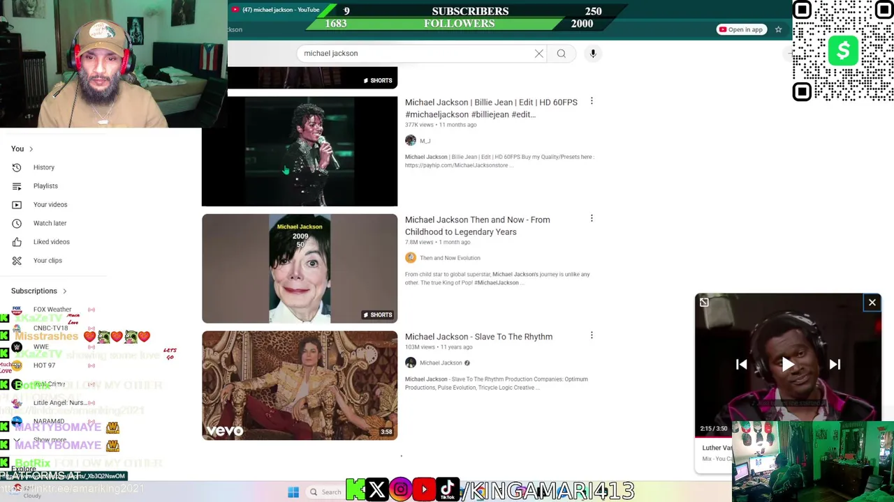The width and height of the screenshot is (894, 502).
Task: Open Your clips in the sidebar
Action: click(x=47, y=261)
